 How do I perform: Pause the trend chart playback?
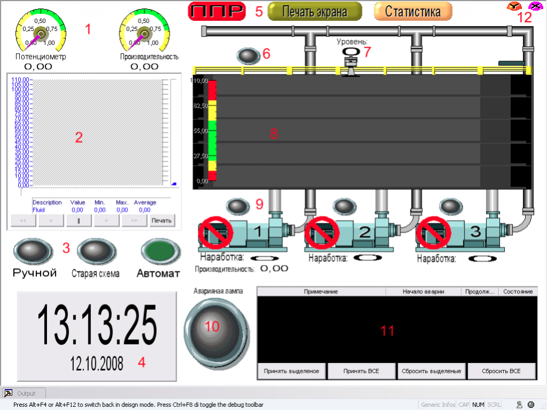(80, 220)
